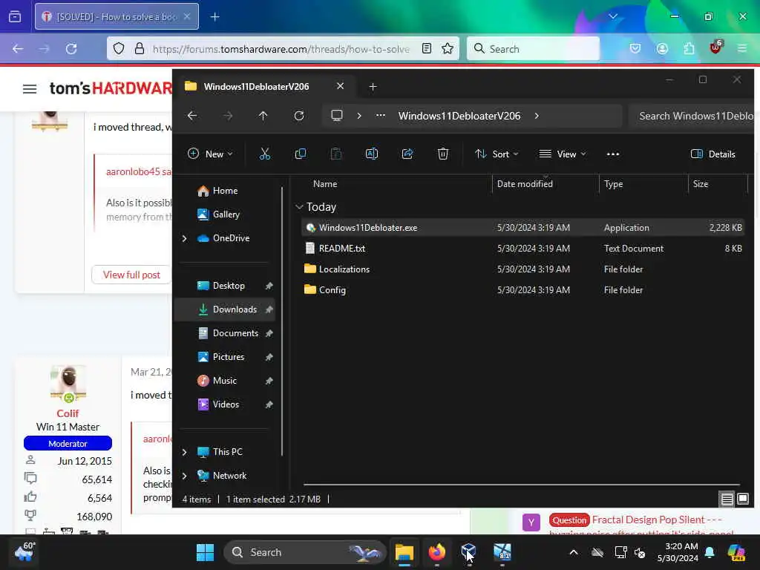Expand OneDrive in navigation pane

[x=184, y=238]
